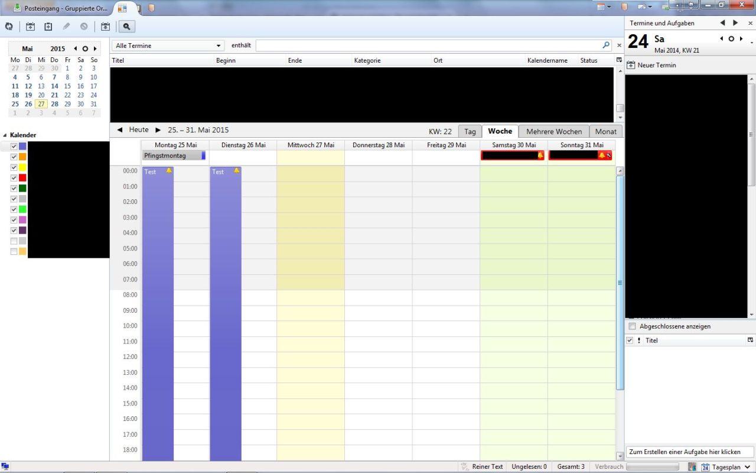Viewport: 756px width, 473px height.
Task: Close the Termine und Aufgaben pane
Action: (x=750, y=23)
